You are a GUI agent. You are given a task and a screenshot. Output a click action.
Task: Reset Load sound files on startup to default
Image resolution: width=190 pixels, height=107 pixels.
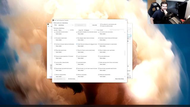click(x=59, y=64)
